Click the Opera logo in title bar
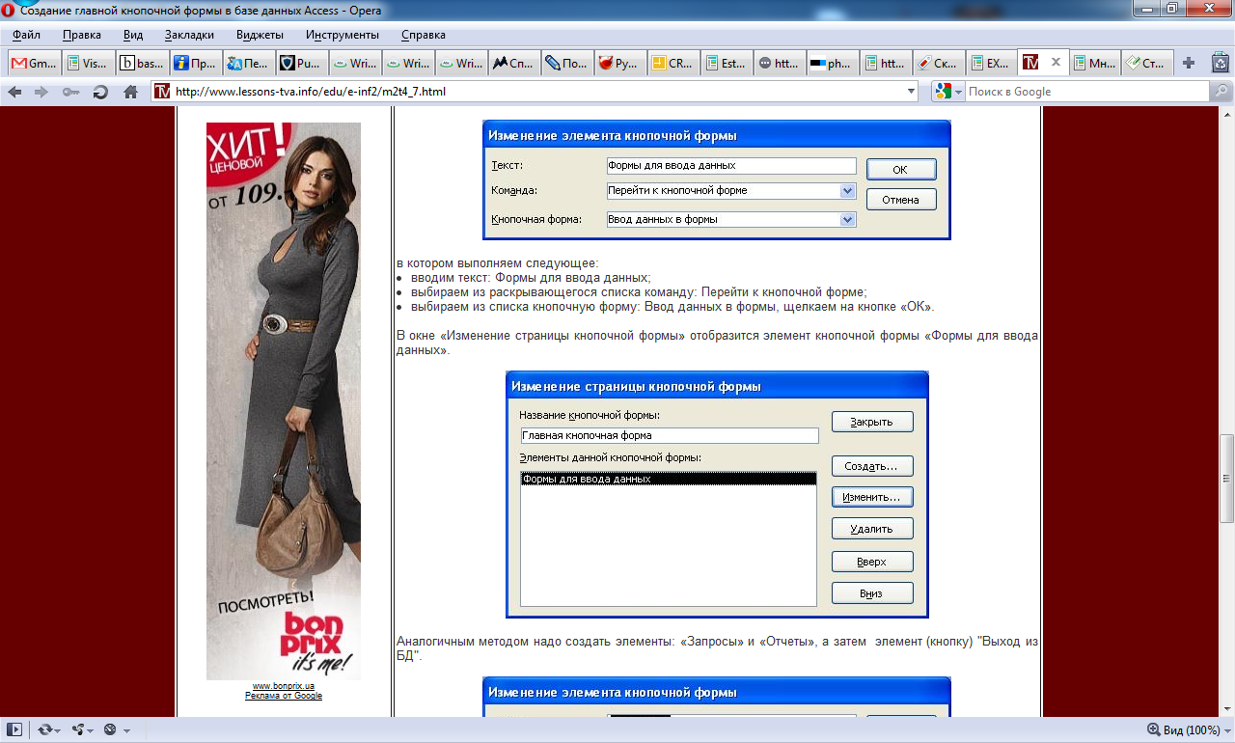The image size is (1235, 743). point(9,10)
